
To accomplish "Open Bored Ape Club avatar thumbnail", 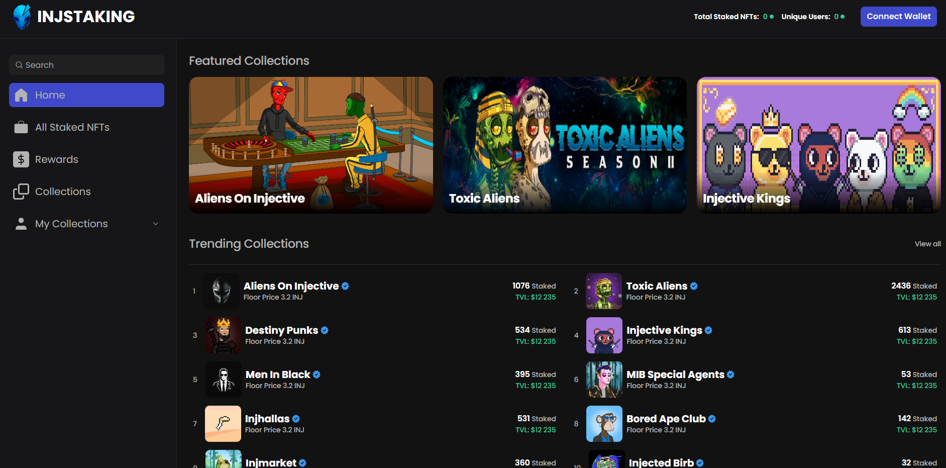I will point(604,424).
